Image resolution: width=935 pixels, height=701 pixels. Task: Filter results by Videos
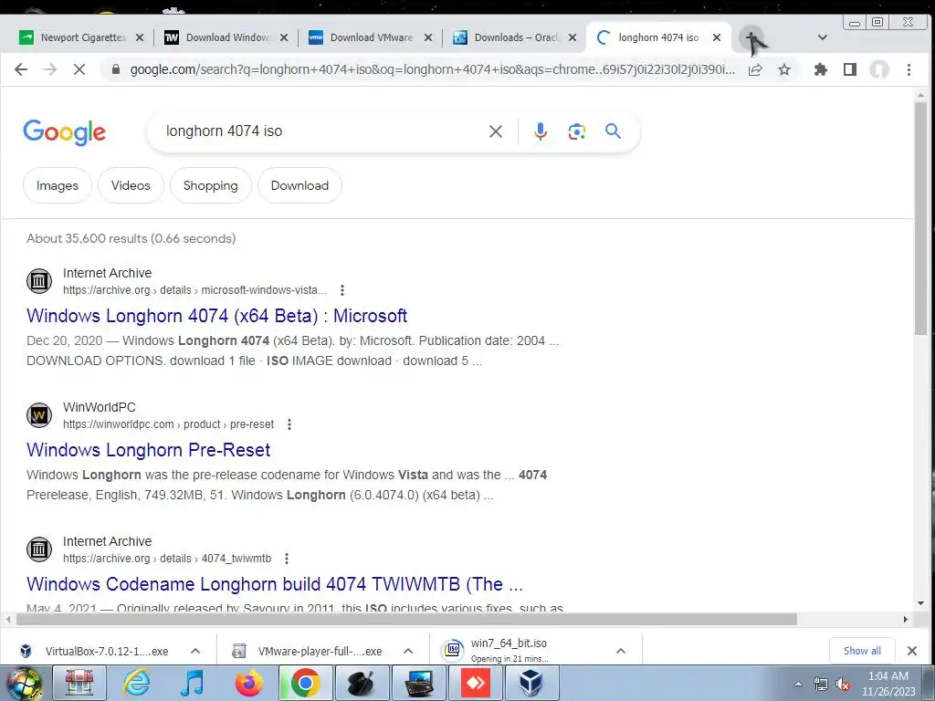coord(131,185)
